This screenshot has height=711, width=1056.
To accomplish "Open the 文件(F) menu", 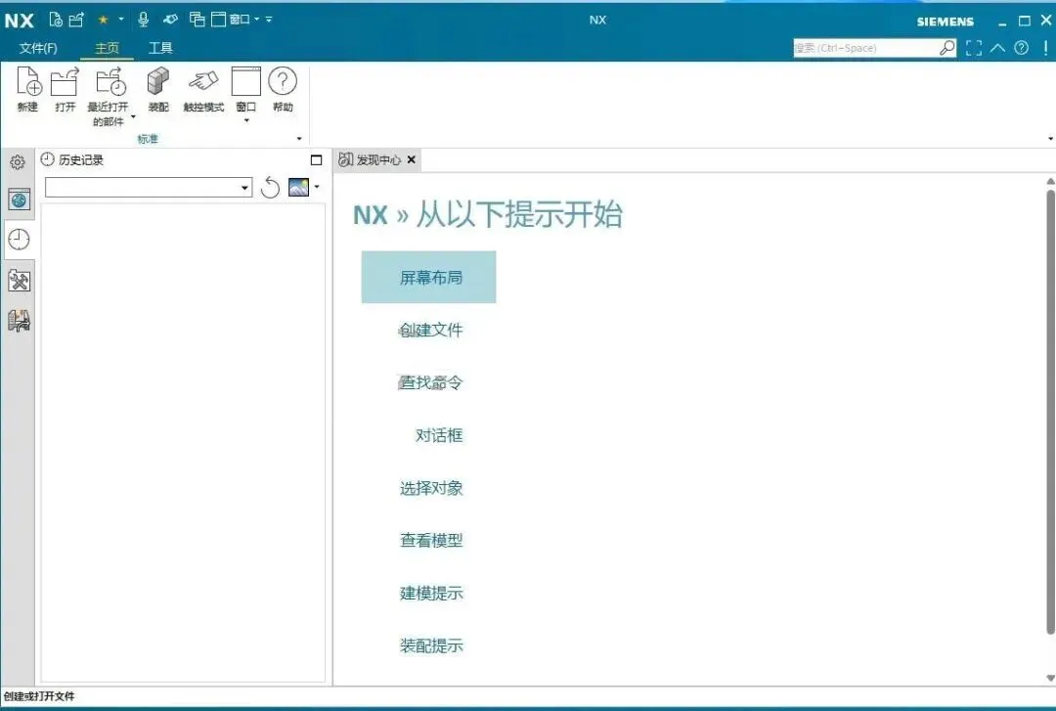I will click(x=38, y=48).
